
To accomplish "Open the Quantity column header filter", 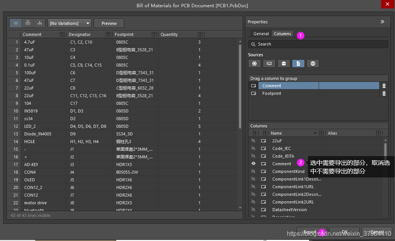I will click(200, 34).
